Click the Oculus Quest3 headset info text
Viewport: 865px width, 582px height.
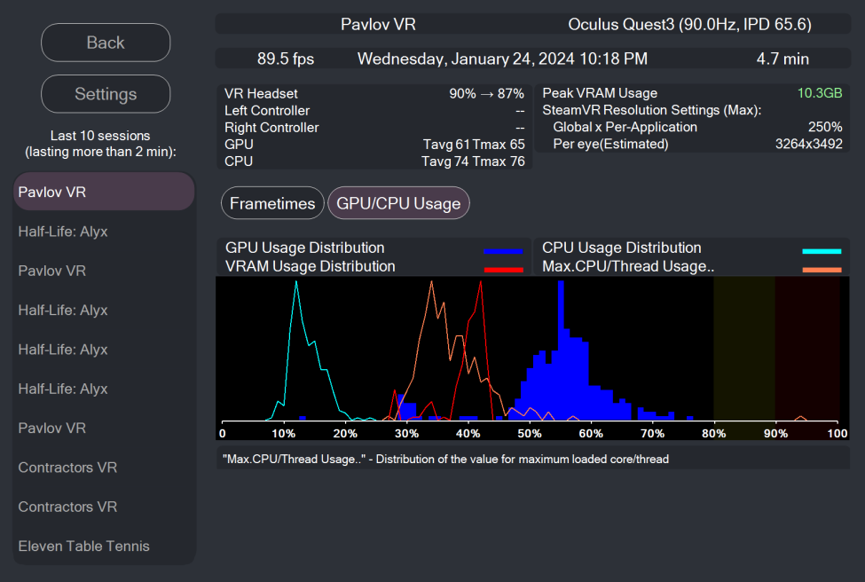pyautogui.click(x=689, y=24)
